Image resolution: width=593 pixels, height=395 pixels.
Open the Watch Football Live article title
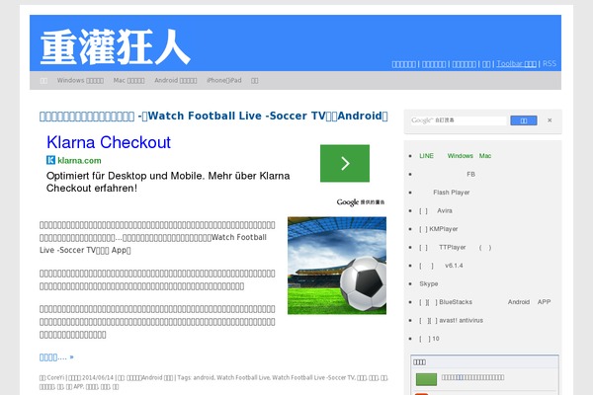[213, 116]
